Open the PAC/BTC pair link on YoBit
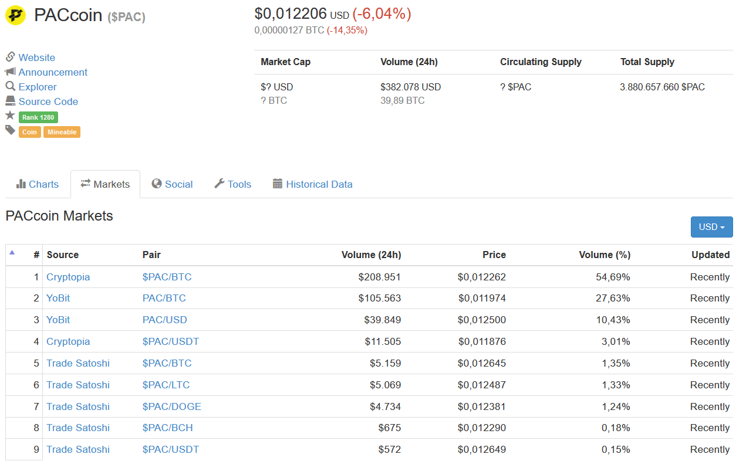746x471 pixels. (x=164, y=298)
